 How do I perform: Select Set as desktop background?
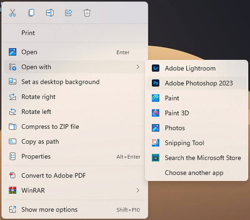coord(60,82)
